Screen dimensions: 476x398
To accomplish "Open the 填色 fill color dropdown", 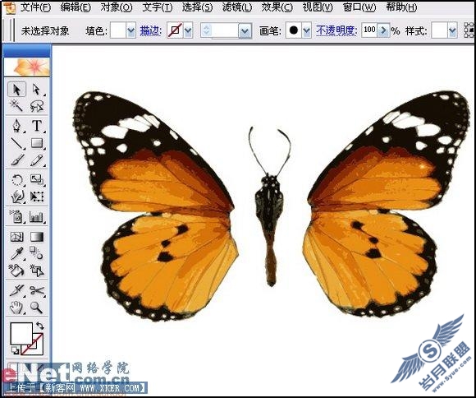I will tap(131, 30).
